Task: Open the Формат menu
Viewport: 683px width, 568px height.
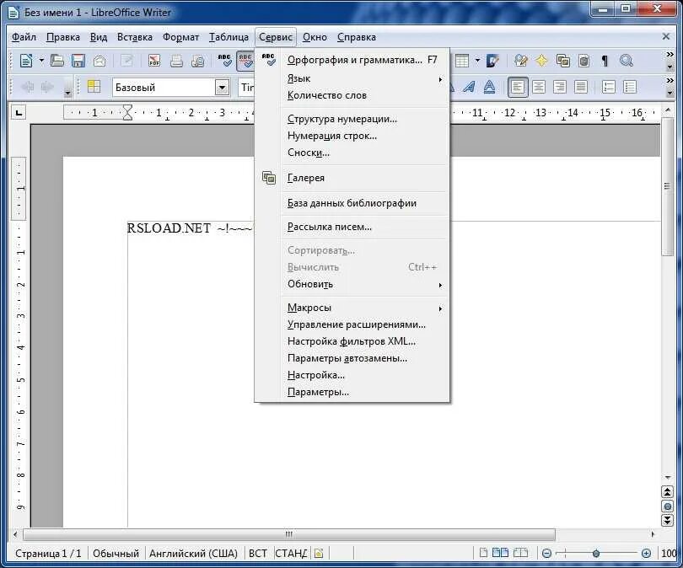Action: click(180, 37)
